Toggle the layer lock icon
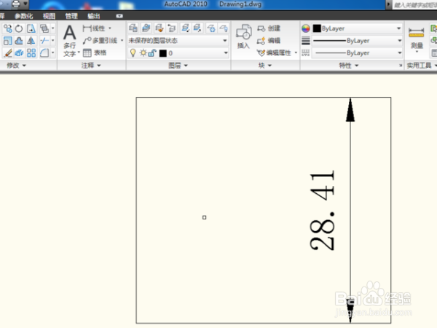437x328 pixels. [x=152, y=52]
